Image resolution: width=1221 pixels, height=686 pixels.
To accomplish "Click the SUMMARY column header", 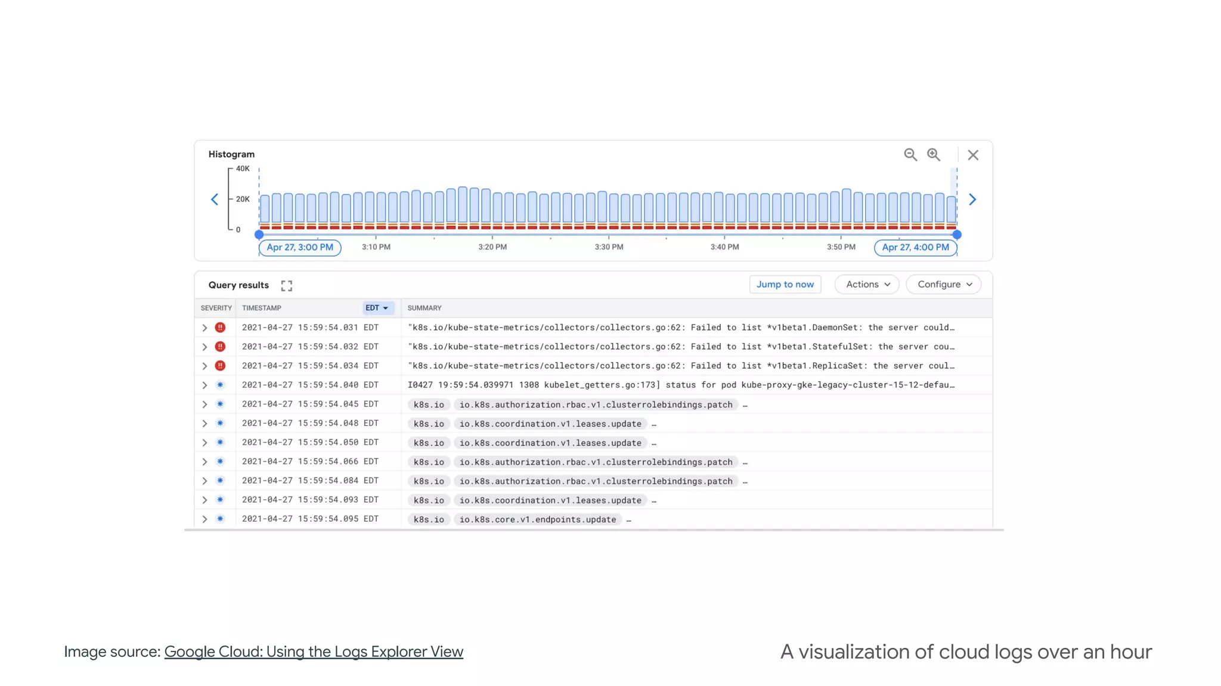I will (424, 308).
